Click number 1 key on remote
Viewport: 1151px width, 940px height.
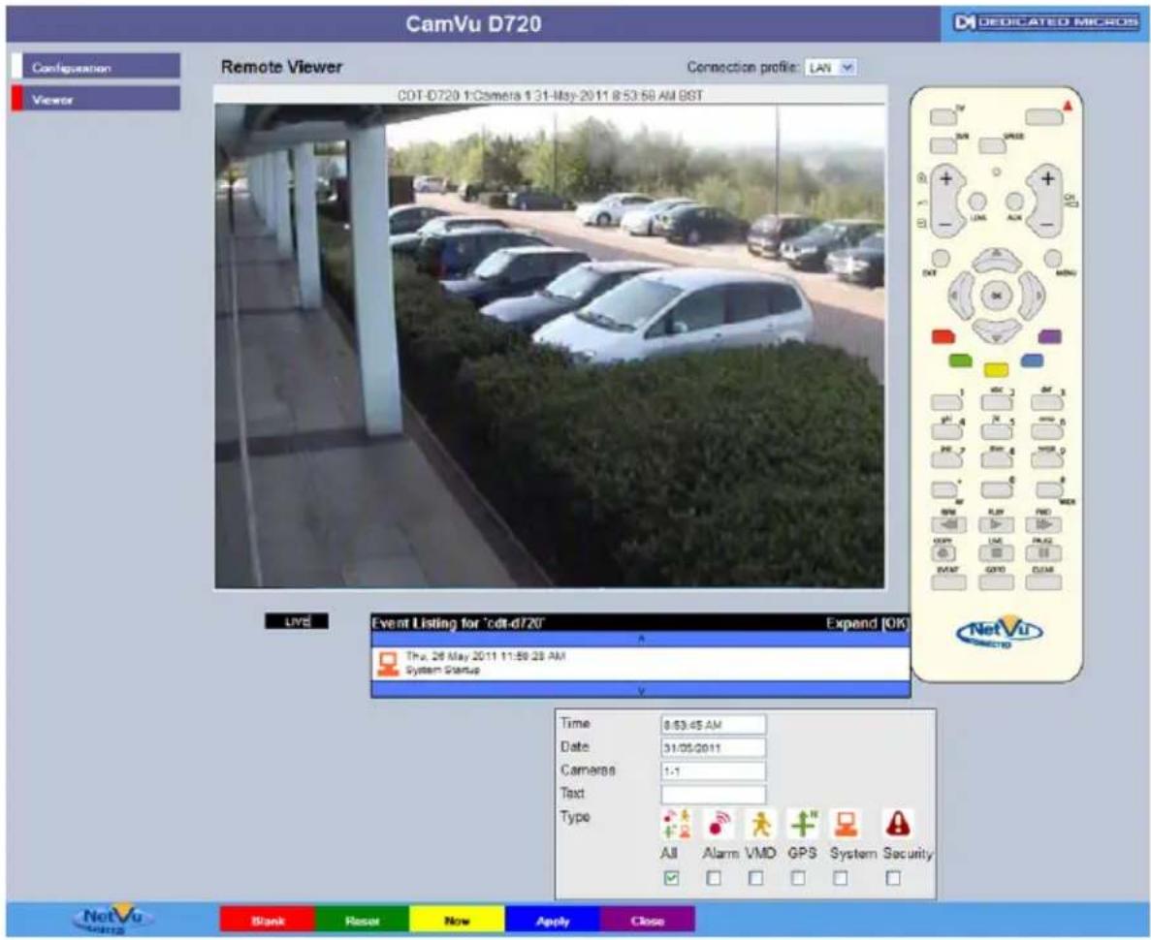pyautogui.click(x=946, y=402)
